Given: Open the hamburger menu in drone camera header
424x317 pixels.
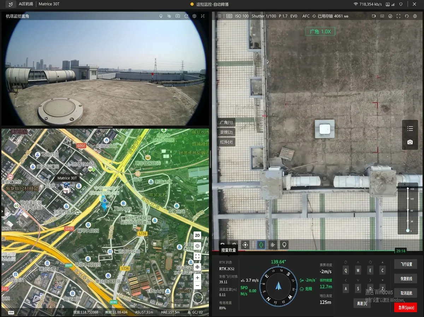Looking at the screenshot, I should click(219, 16).
